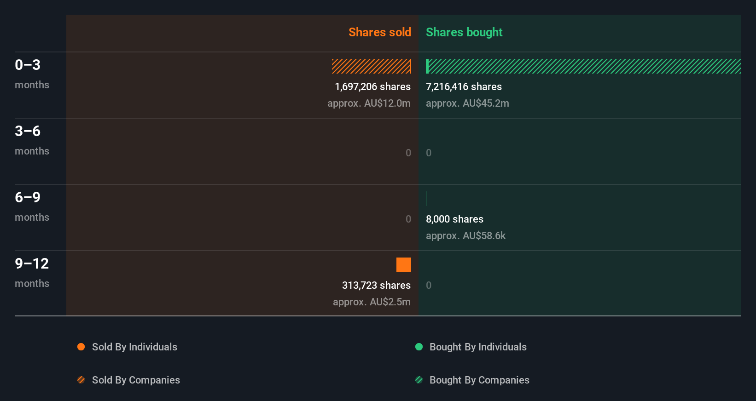Click the Shares sold column header

tap(380, 32)
